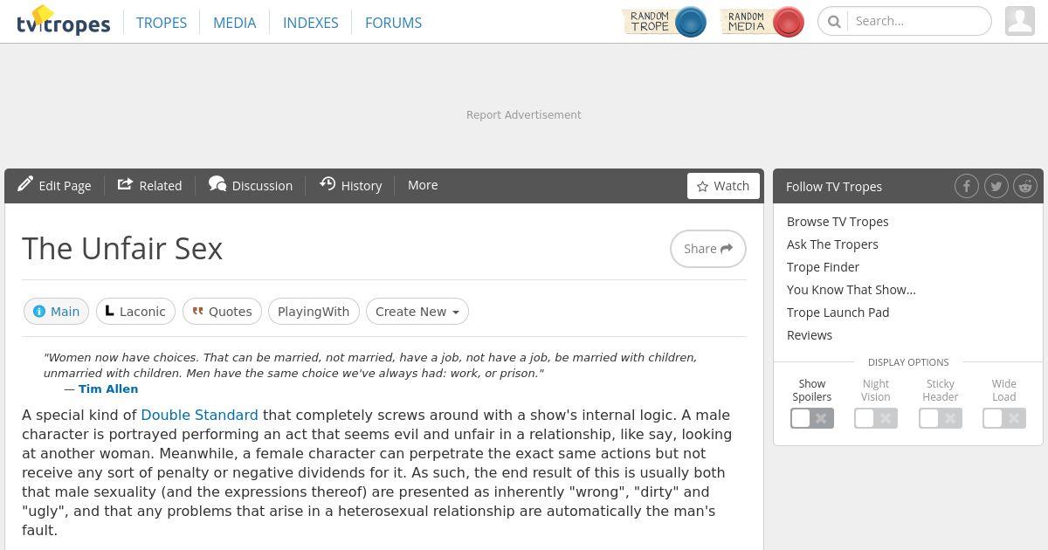
Task: Open the Related toolbar item
Action: pyautogui.click(x=149, y=185)
